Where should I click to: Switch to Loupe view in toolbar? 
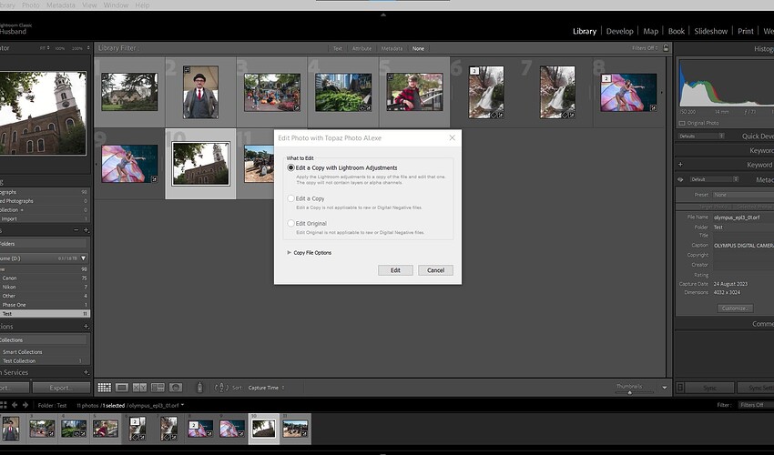click(x=122, y=388)
